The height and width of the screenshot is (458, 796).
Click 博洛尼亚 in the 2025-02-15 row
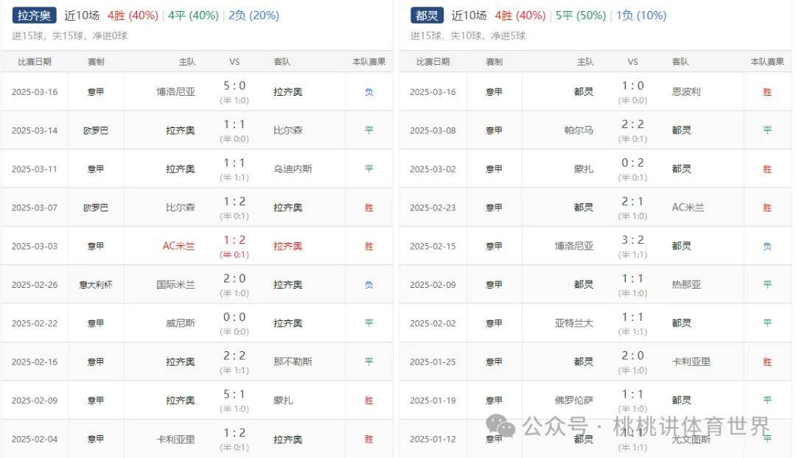pyautogui.click(x=573, y=246)
